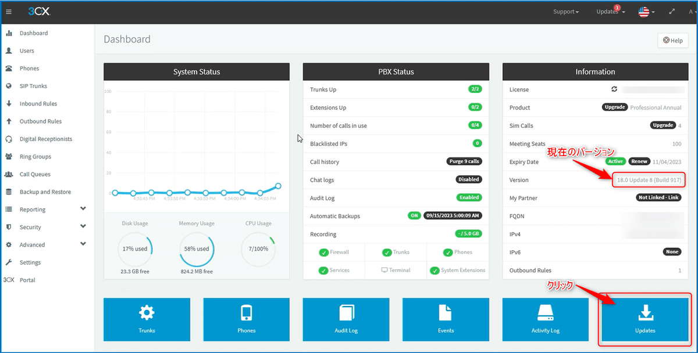Open the Events document tile
The image size is (698, 353).
(x=446, y=319)
